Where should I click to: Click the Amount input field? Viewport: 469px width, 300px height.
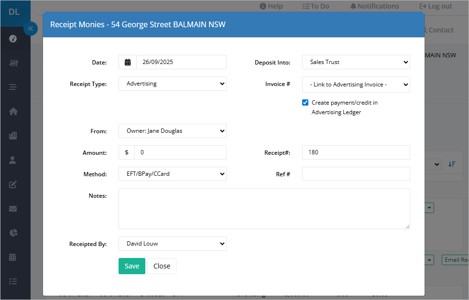point(180,152)
